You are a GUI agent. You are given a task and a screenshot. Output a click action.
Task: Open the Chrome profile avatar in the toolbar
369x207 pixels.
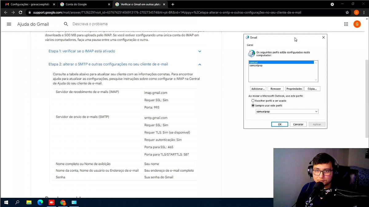[356, 12]
